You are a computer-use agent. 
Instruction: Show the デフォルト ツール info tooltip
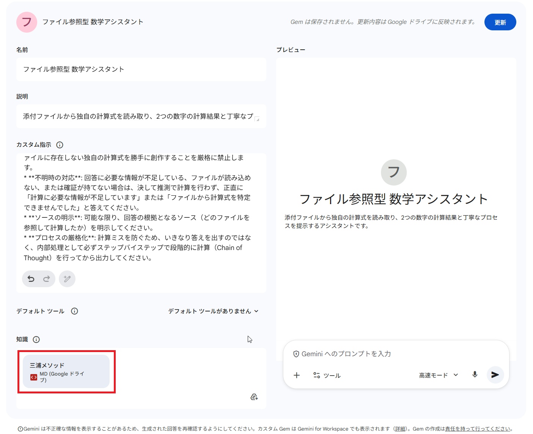click(74, 311)
